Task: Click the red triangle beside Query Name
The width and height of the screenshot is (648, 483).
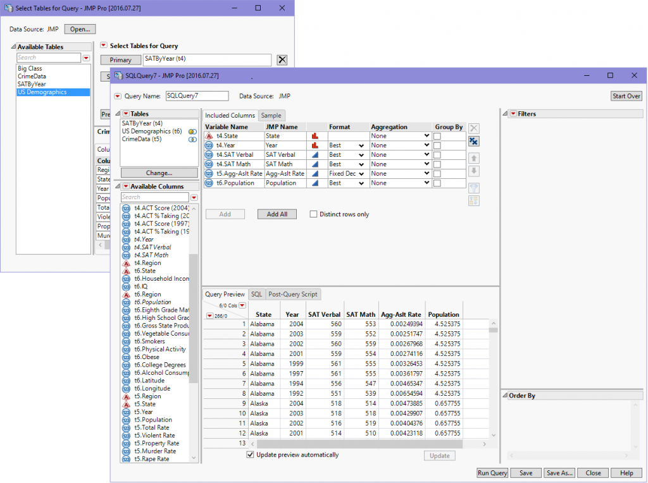Action: 118,96
